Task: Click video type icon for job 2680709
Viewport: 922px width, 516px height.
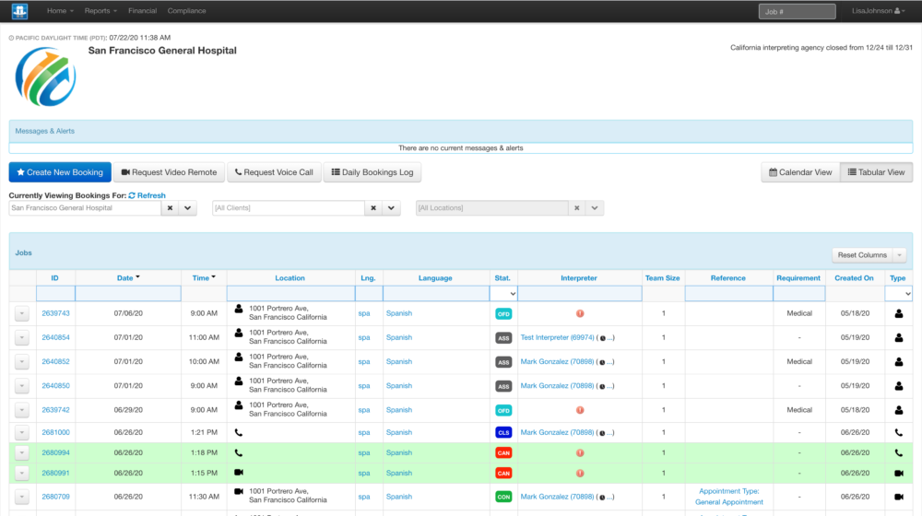Action: point(898,497)
